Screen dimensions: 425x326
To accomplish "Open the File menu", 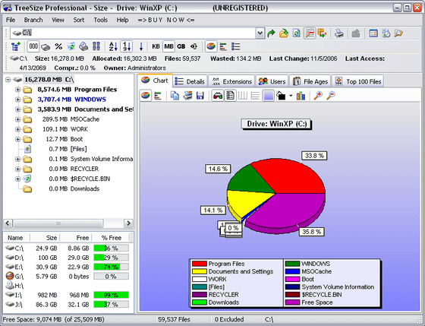I will [x=11, y=20].
